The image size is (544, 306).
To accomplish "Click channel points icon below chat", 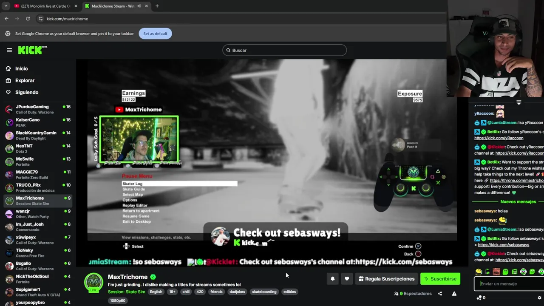I will (x=479, y=297).
